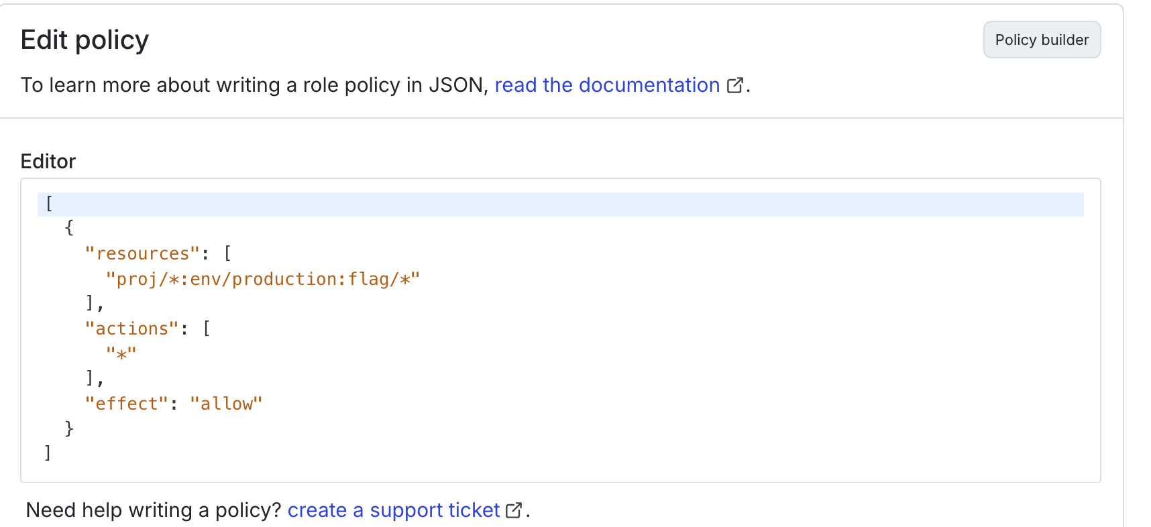Screen dimensions: 1151x527
Task: Click the comma after the resources array
Action: point(101,304)
